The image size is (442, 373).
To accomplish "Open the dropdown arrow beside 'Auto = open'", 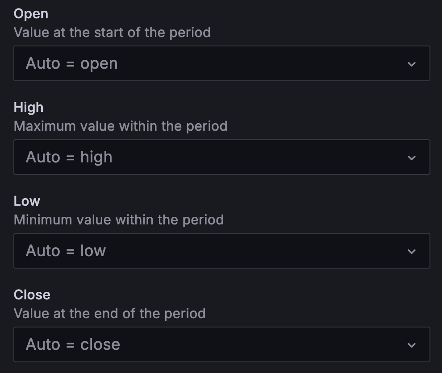I will click(x=411, y=63).
